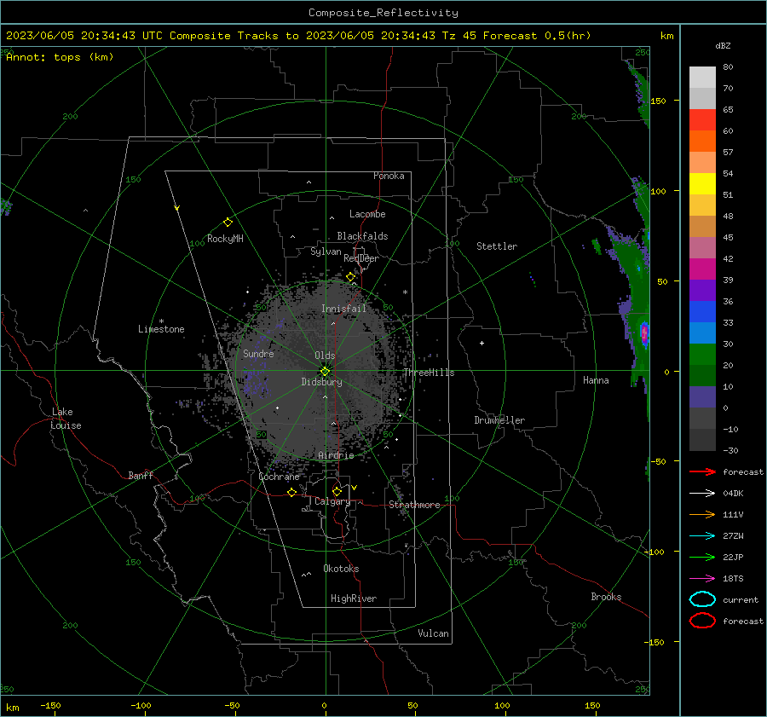The height and width of the screenshot is (717, 767).
Task: Click the asterisk marker above Limestone
Action: 161,321
